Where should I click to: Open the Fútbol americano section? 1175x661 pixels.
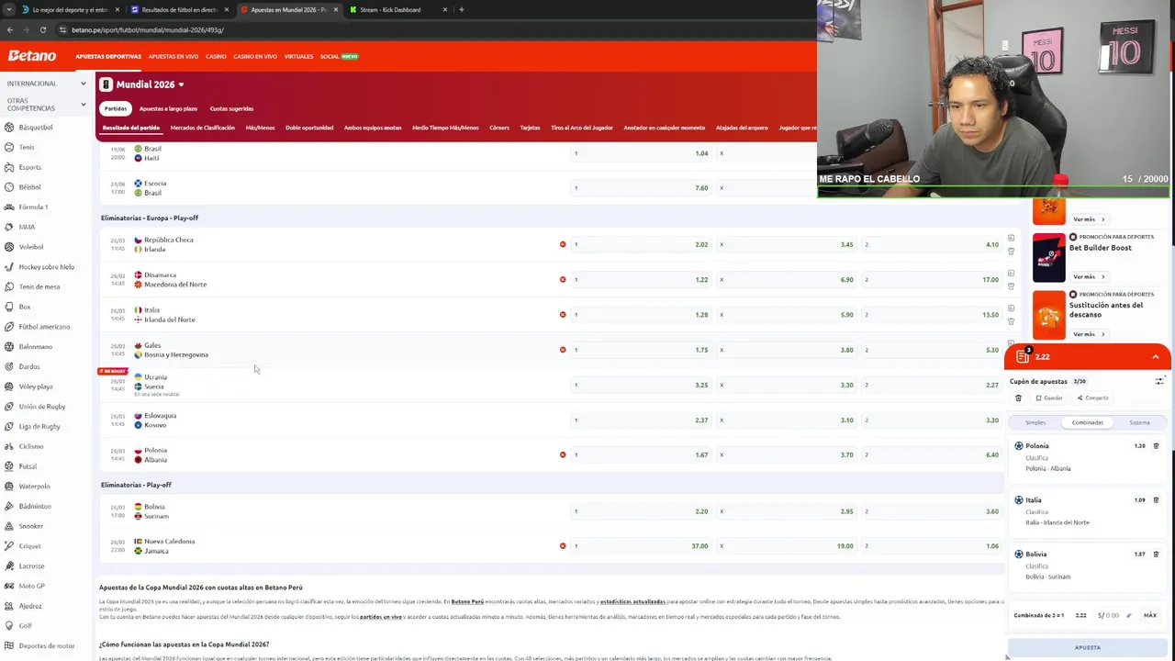pos(44,327)
